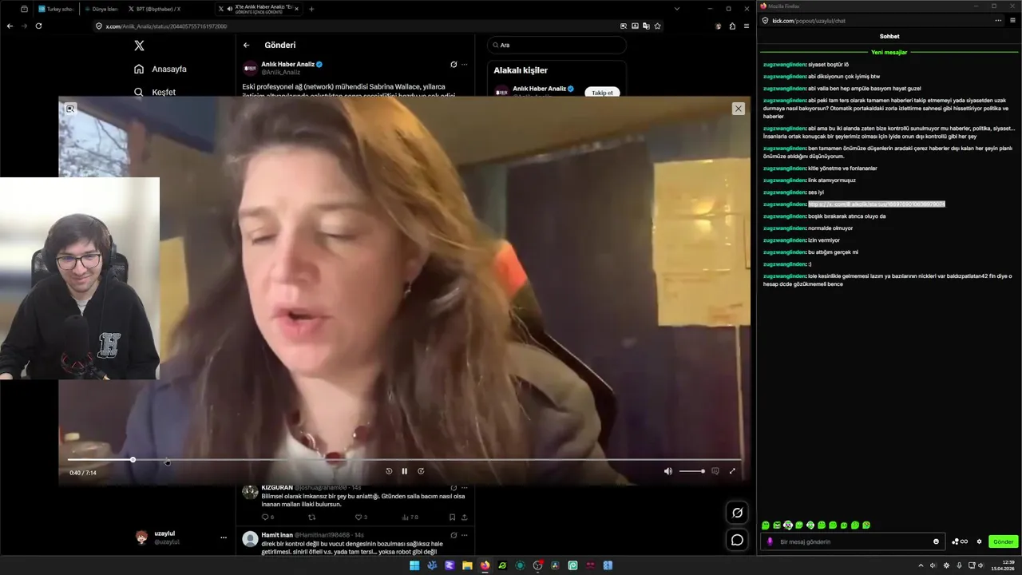Seek on the video progress bar

[404, 459]
